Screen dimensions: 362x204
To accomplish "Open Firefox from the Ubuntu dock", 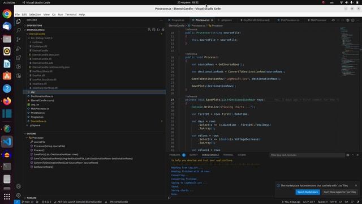I will click(x=7, y=101).
